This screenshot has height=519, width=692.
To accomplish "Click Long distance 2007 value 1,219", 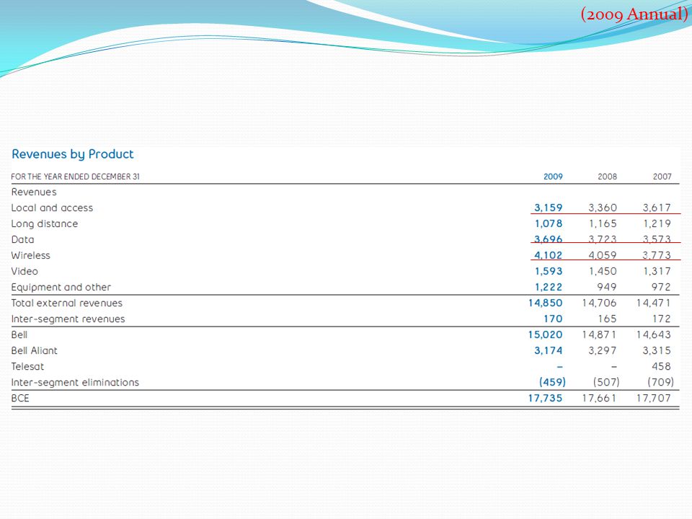I will (x=657, y=223).
